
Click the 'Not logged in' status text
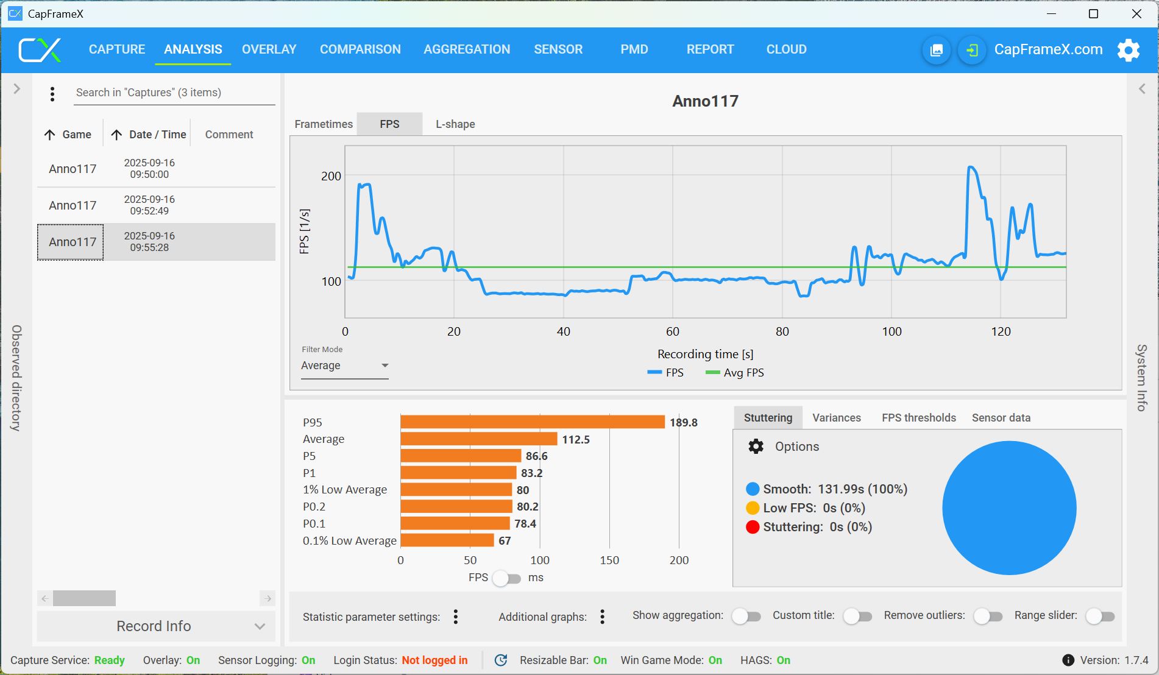[435, 660]
